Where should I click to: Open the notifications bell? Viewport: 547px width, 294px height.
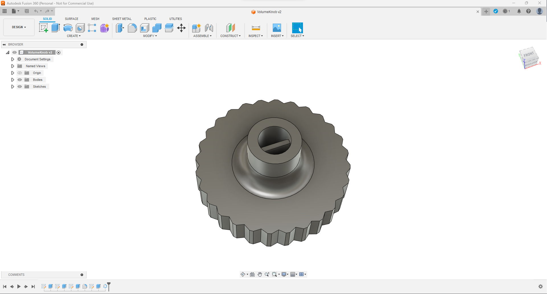pos(519,11)
